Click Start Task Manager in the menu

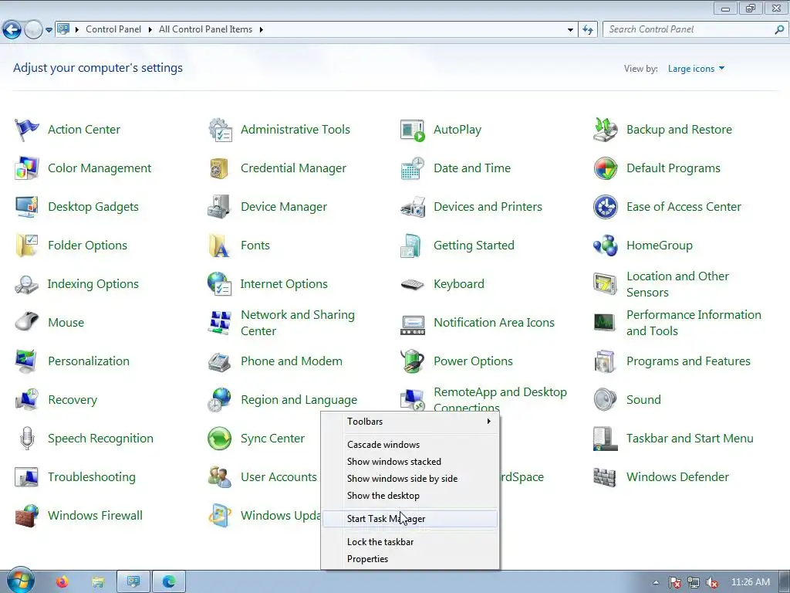(410, 519)
